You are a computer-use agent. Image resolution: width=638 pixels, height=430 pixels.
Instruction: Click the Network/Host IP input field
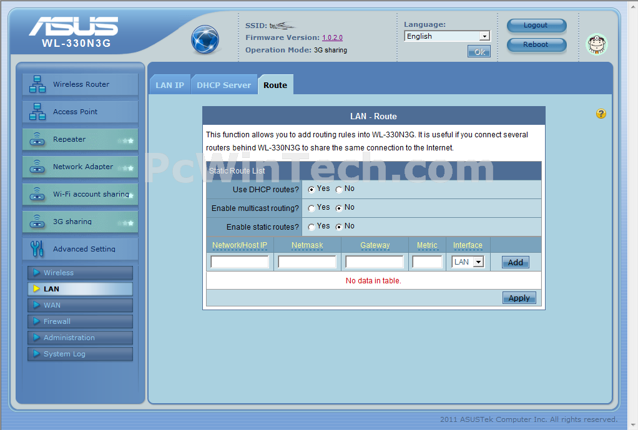240,261
